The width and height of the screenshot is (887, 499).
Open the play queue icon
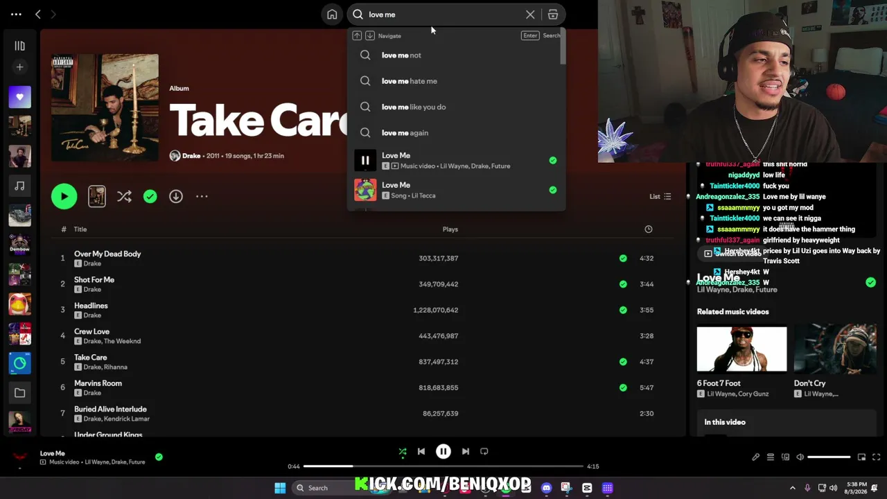tap(771, 457)
